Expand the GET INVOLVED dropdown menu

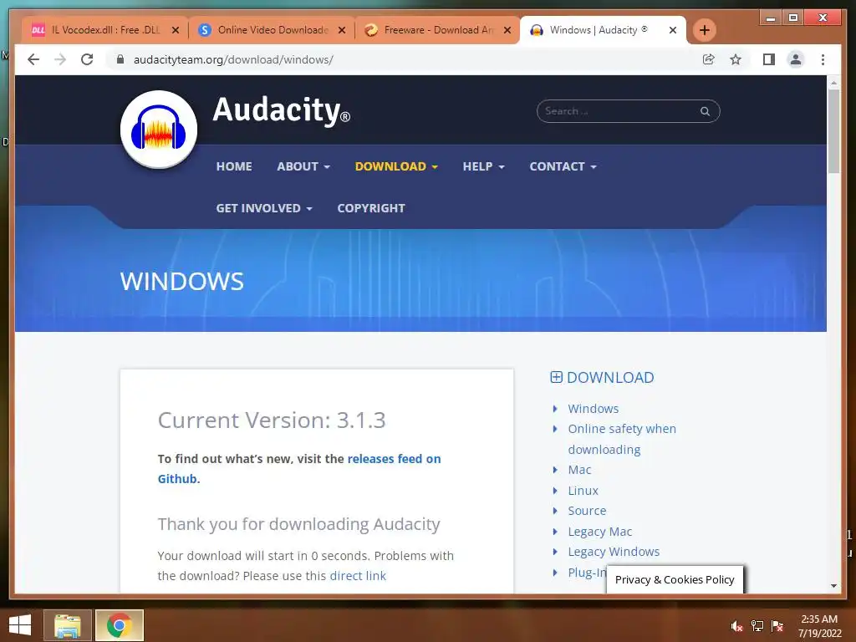pyautogui.click(x=264, y=208)
